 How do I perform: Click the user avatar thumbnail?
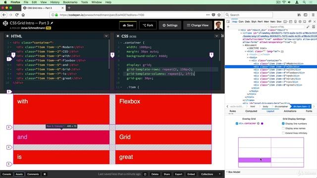click(x=218, y=25)
